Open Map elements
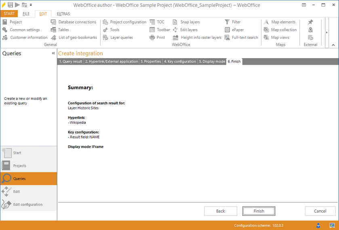This screenshot has width=339, height=230. 280,22
